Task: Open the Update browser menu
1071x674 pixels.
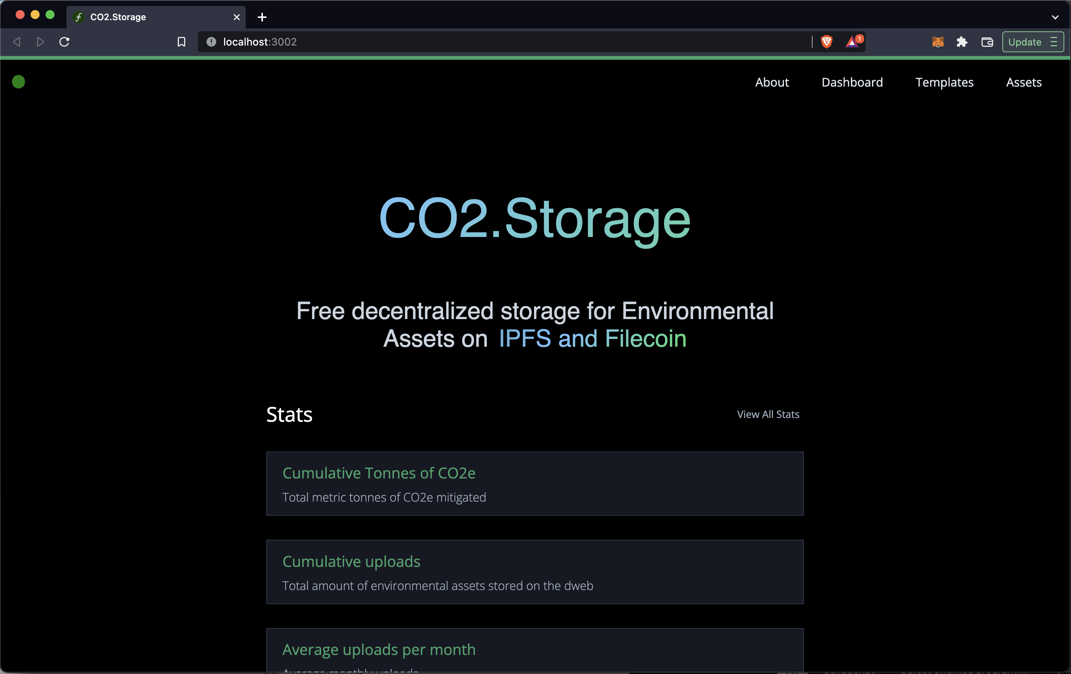Action: click(x=1032, y=42)
